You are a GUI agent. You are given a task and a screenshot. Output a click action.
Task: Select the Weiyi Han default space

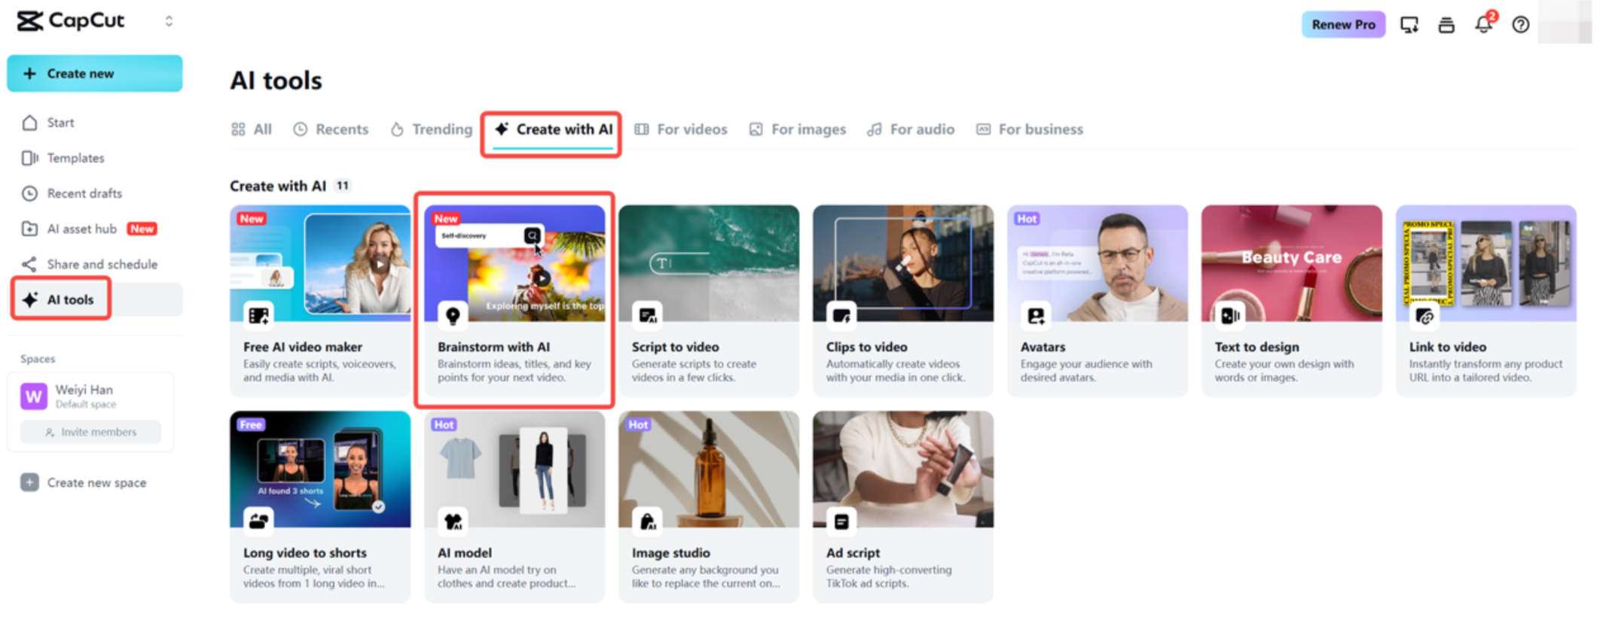[x=90, y=396]
